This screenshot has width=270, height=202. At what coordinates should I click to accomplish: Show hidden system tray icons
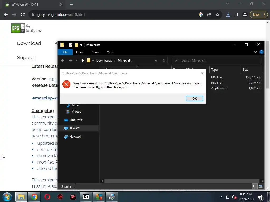coord(221,197)
